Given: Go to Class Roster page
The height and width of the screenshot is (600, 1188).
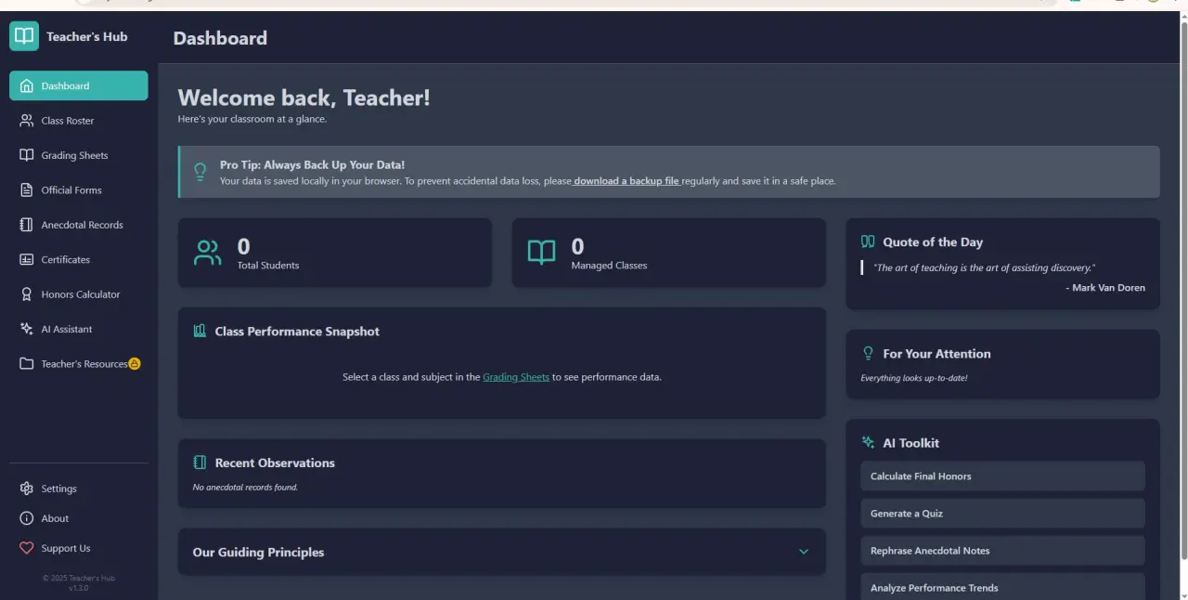Looking at the screenshot, I should (79, 121).
